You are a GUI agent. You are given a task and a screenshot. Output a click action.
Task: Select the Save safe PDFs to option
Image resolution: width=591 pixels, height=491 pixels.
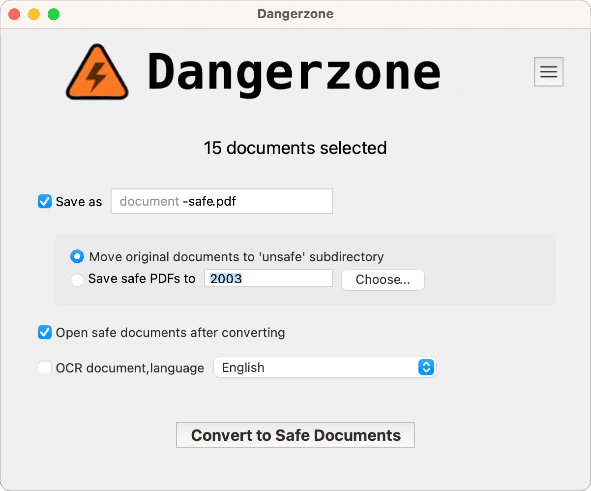(77, 279)
